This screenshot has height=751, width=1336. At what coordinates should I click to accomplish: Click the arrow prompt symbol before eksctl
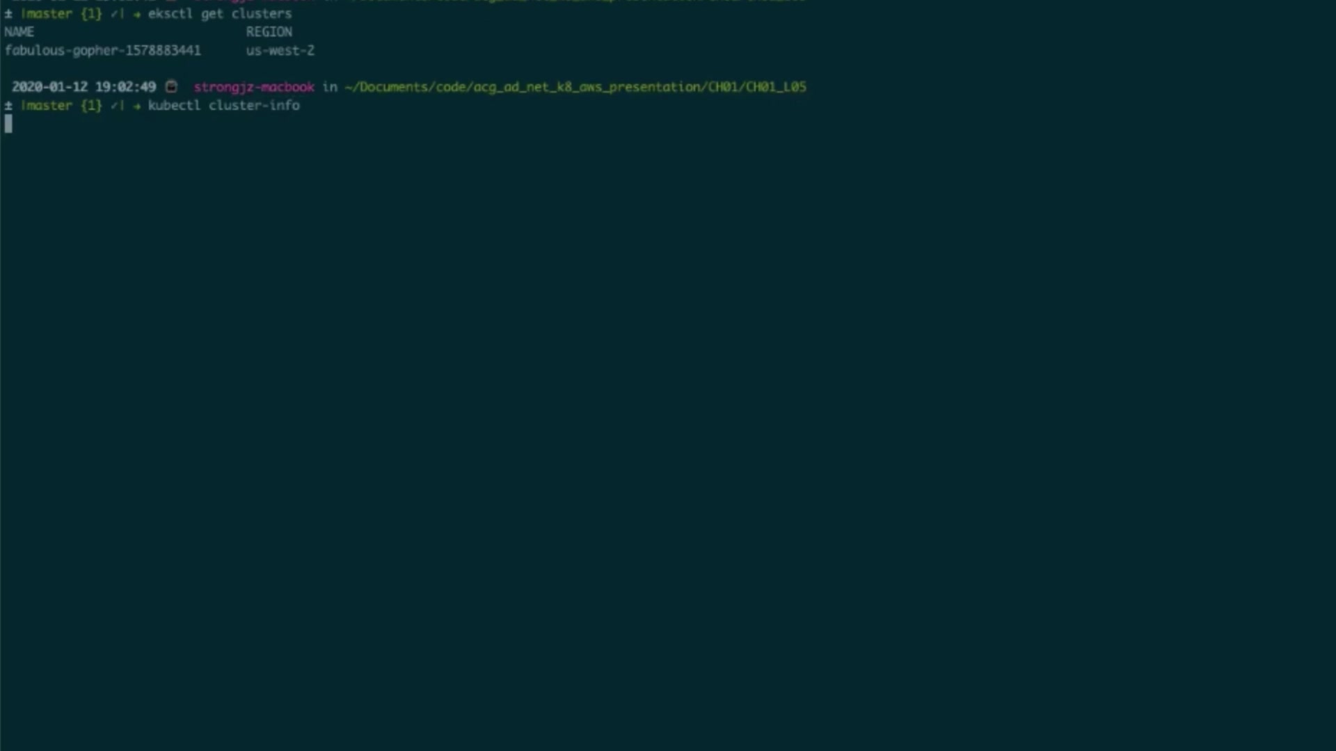[x=137, y=14]
